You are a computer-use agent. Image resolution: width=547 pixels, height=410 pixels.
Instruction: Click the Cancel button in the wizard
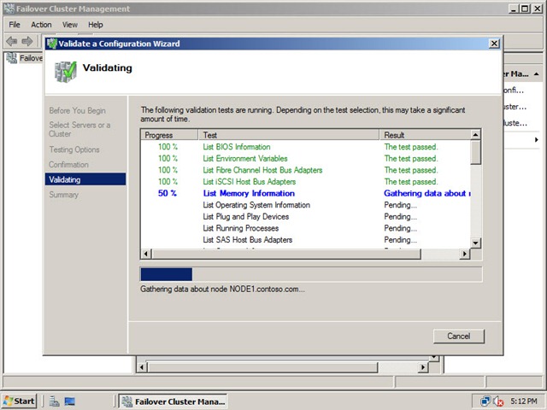click(459, 336)
